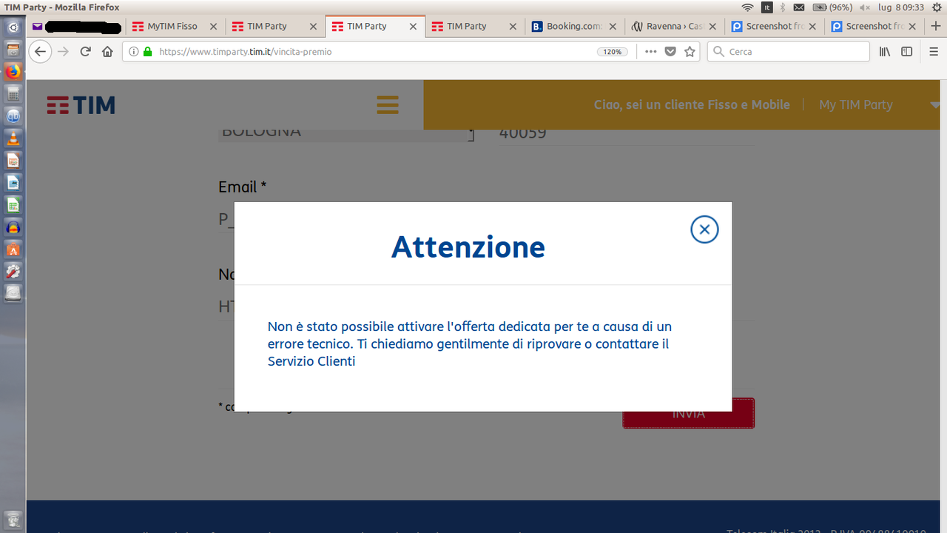Open the TIM site hamburger menu
Viewport: 947px width, 533px height.
click(x=388, y=104)
